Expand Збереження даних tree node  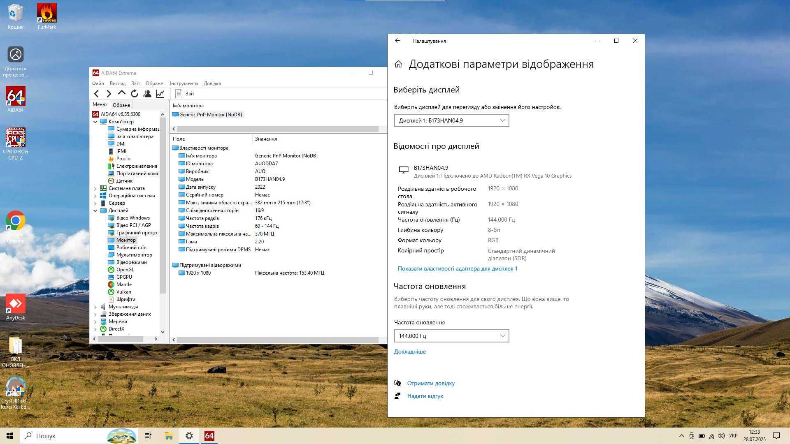pyautogui.click(x=95, y=314)
